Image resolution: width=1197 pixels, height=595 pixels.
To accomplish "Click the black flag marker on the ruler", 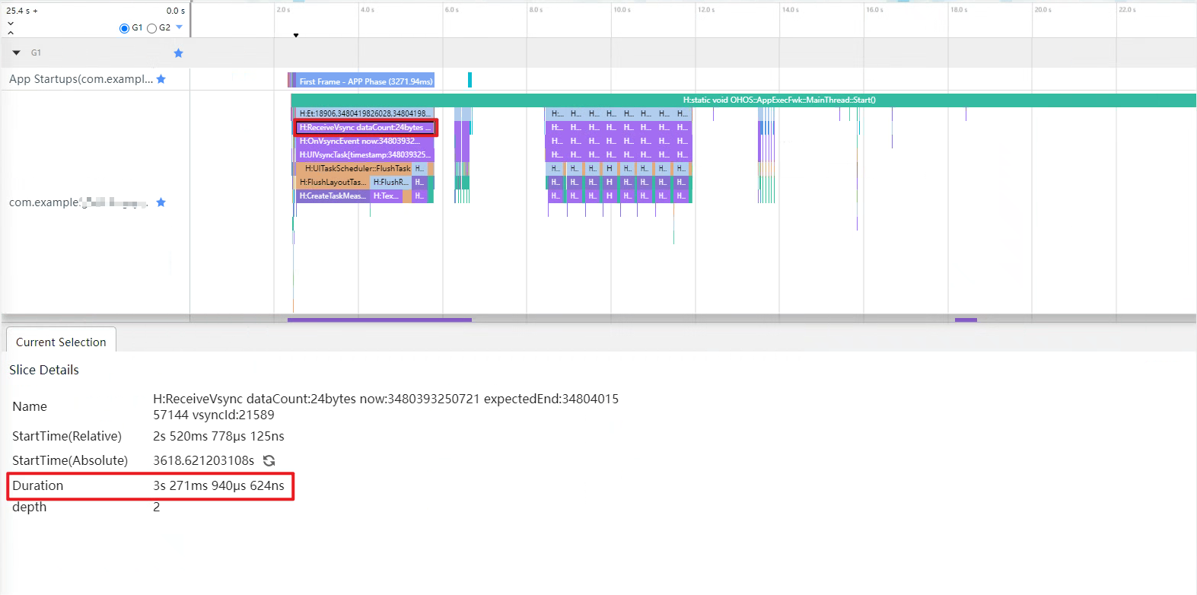I will (296, 35).
